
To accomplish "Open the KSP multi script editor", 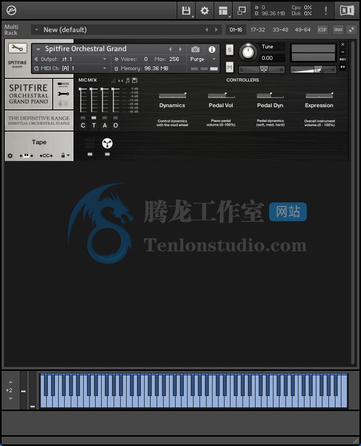I will (322, 29).
